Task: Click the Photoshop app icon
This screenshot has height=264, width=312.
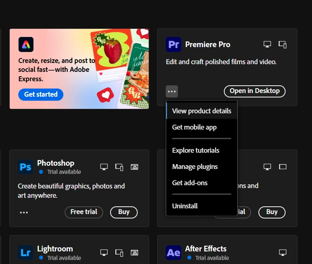Action: pos(26,167)
